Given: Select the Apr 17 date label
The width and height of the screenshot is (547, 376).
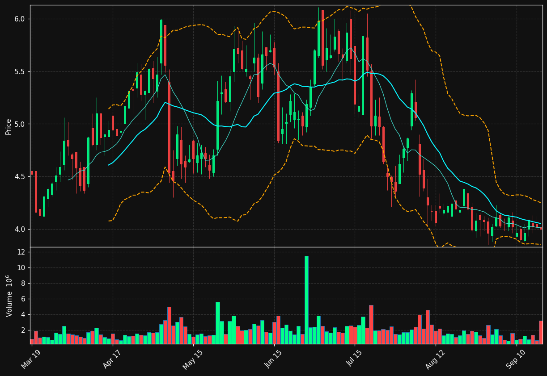Looking at the screenshot, I should (112, 359).
